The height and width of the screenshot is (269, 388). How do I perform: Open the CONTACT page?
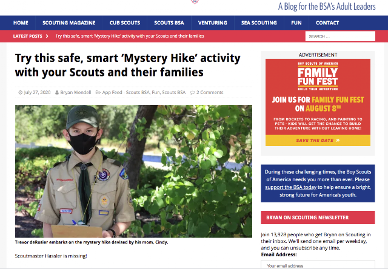click(327, 23)
